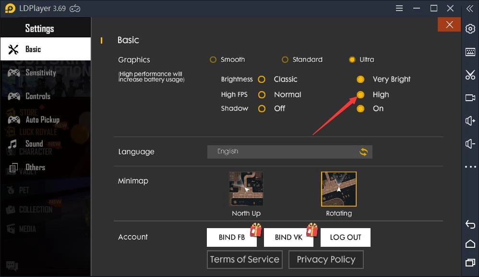Select Smooth graphics option
The image size is (479, 277).
213,60
